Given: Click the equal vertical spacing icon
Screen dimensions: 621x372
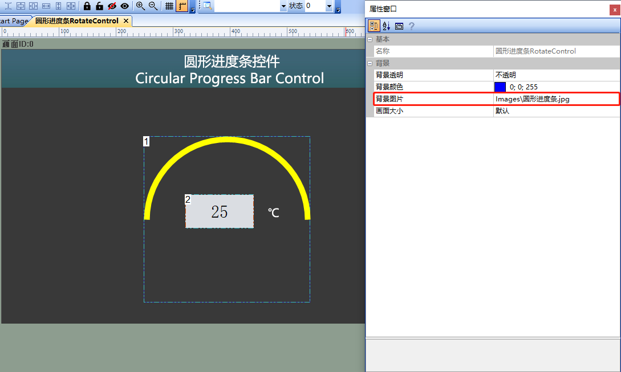Looking at the screenshot, I should coord(8,6).
